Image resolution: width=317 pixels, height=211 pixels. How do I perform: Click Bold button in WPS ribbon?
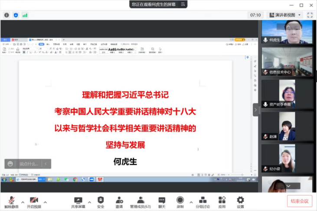(x=24, y=52)
